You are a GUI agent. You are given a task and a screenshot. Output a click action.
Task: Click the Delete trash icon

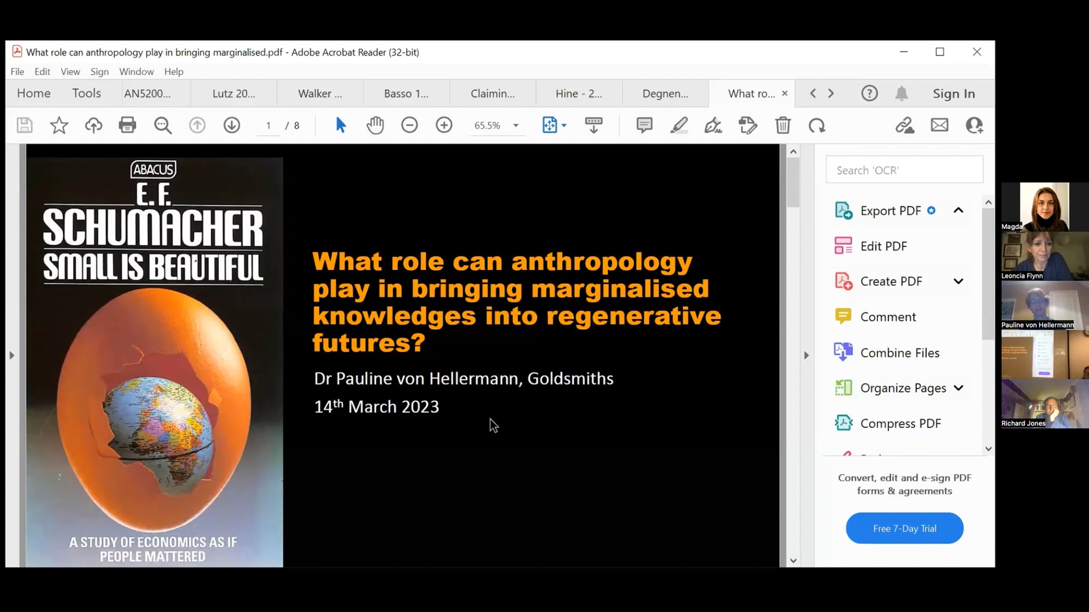point(783,125)
